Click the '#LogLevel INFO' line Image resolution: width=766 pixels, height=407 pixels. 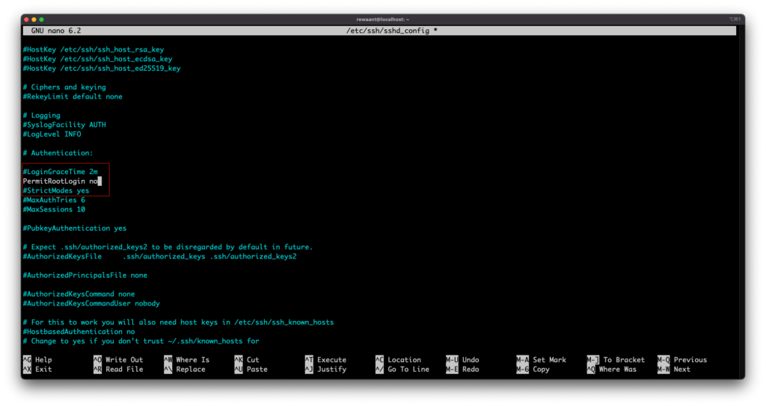coord(52,134)
